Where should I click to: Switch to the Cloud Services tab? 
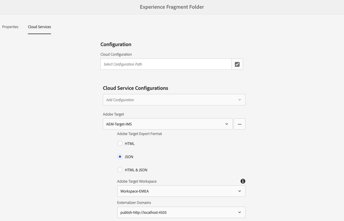(x=39, y=27)
